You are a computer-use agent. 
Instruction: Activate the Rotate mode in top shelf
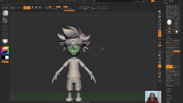point(39,8)
